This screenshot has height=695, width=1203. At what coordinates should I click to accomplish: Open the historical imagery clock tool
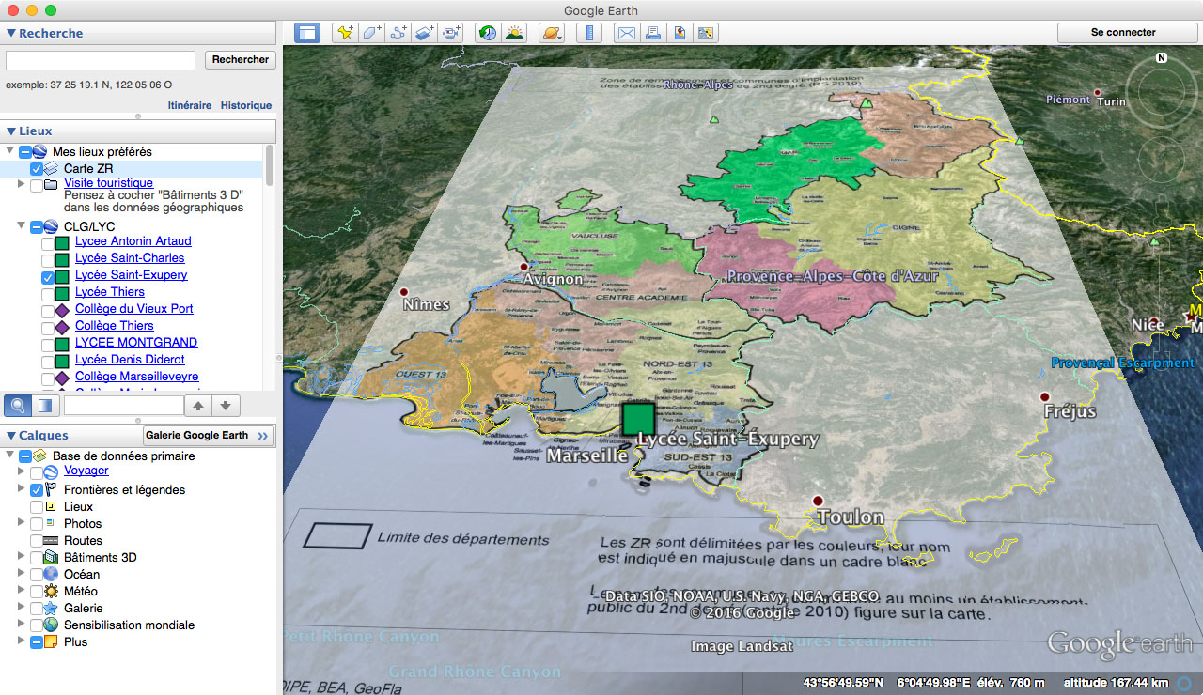487,33
